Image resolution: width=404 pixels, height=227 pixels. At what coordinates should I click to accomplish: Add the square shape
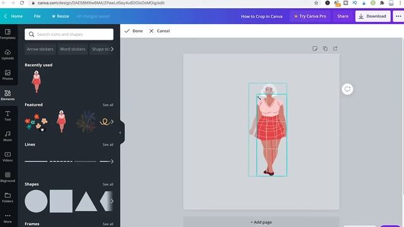61,201
